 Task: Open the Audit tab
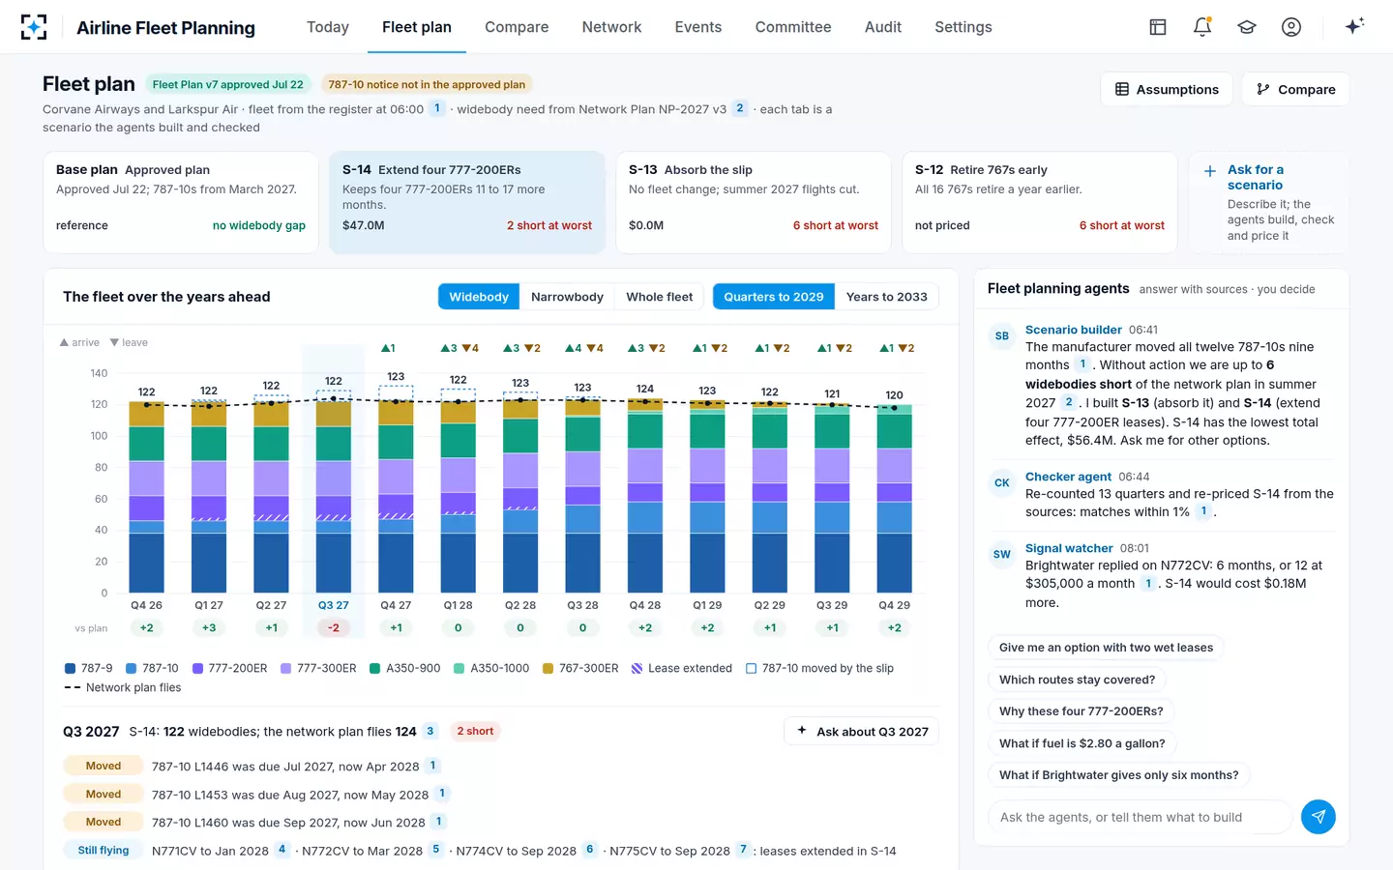883,27
